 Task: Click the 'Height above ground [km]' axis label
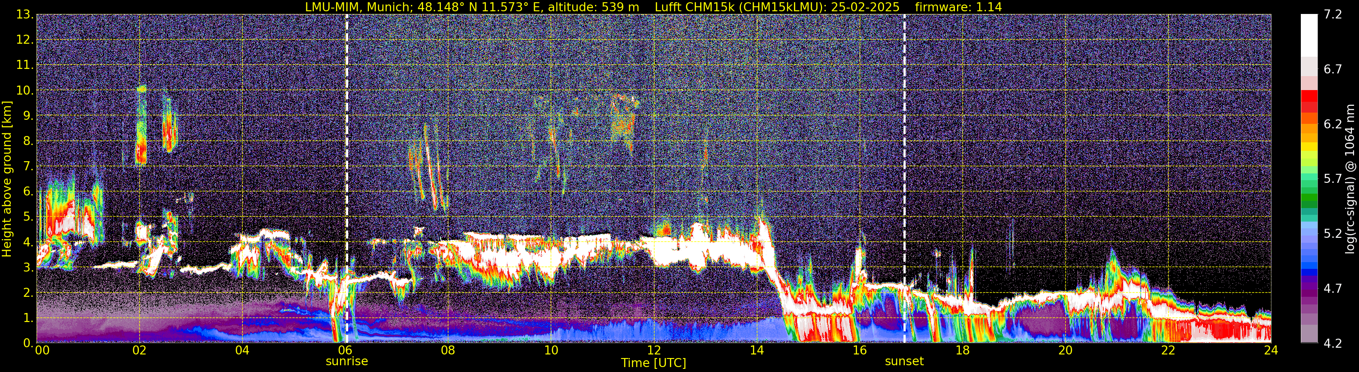[x=7, y=179]
